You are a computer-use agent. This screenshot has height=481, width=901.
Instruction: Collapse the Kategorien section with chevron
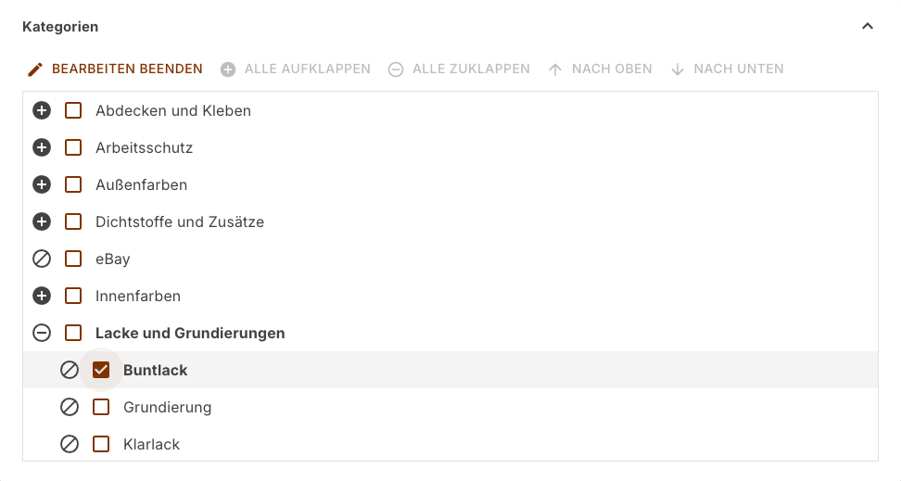(x=868, y=27)
